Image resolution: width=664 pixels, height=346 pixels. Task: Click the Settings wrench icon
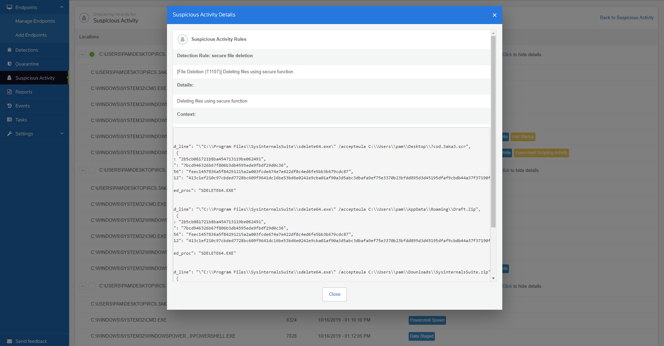coord(9,134)
